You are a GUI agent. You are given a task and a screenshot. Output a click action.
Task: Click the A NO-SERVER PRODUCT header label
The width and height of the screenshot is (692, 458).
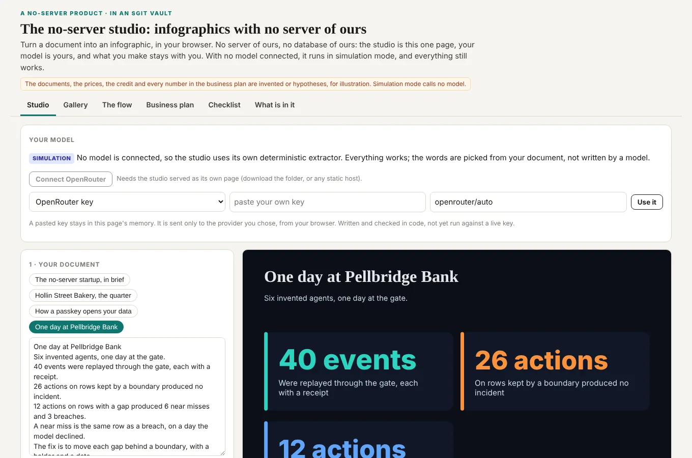(96, 13)
